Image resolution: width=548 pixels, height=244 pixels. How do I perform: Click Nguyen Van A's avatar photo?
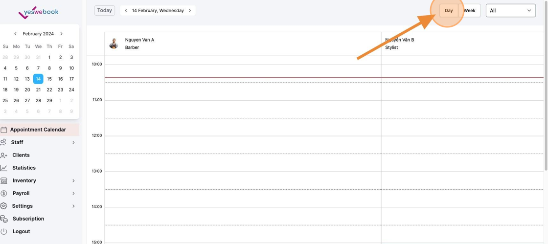[114, 44]
